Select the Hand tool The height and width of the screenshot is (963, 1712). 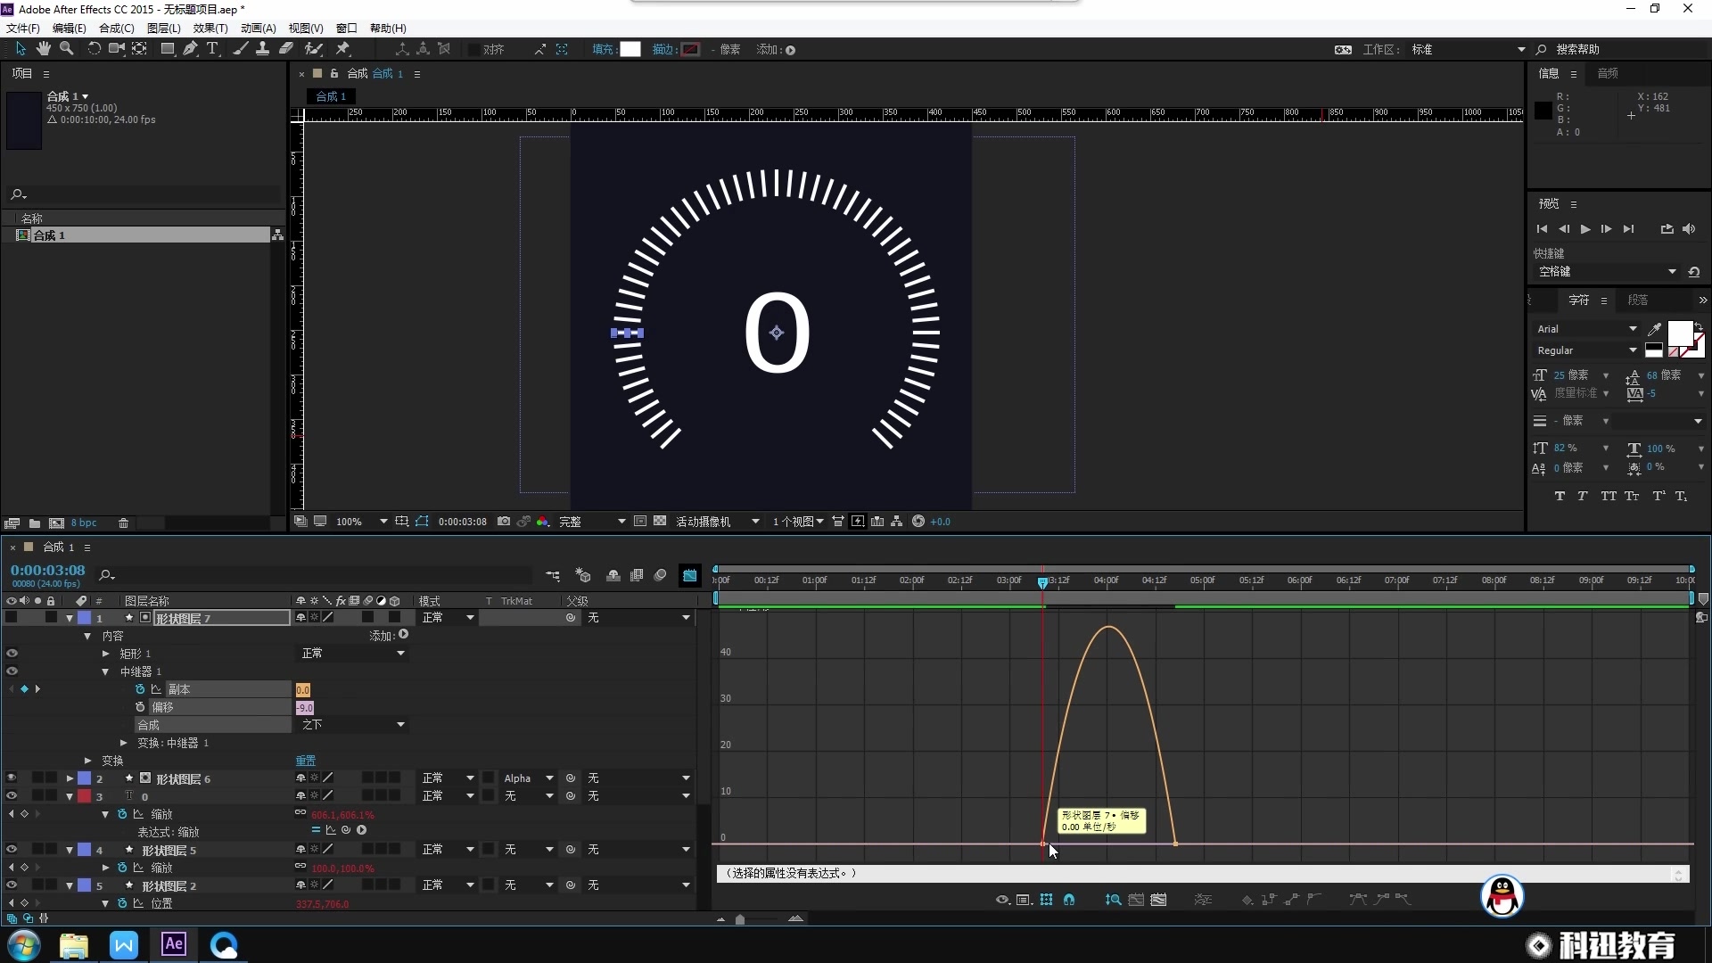tap(43, 49)
